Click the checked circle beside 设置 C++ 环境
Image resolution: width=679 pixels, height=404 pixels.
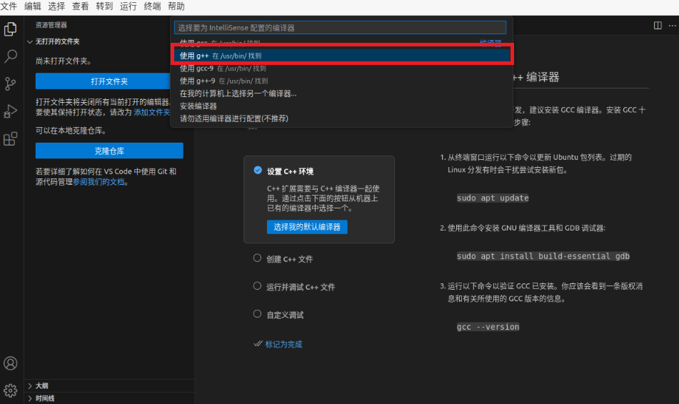click(258, 170)
